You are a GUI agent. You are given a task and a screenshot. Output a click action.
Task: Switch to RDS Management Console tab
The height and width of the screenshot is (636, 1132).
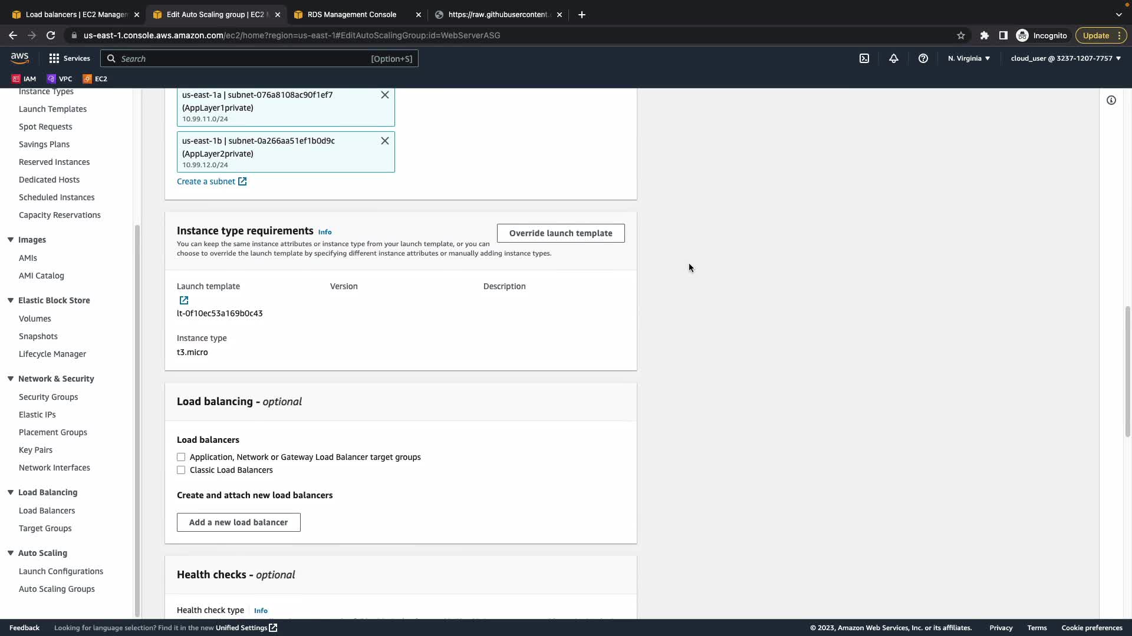click(x=352, y=15)
